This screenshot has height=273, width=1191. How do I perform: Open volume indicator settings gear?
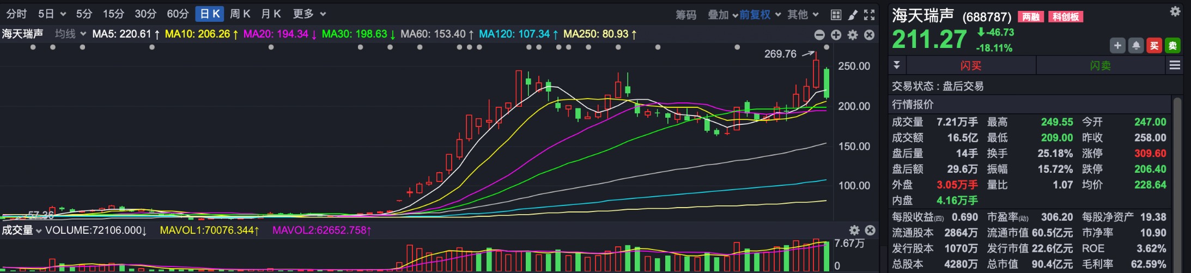(x=854, y=230)
